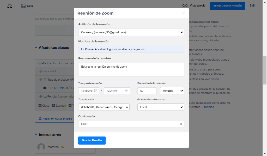This screenshot has width=267, height=156.
Task: Click the quiz icon beside CUESTIONARIO
Action: pyautogui.click(x=45, y=88)
